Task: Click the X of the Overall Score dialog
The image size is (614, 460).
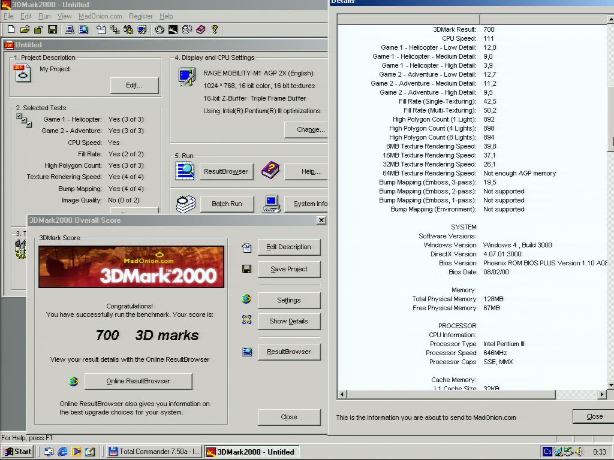Action: (321, 220)
